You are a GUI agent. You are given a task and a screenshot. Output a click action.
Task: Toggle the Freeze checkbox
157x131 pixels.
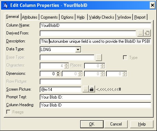pyautogui.click(x=9, y=112)
